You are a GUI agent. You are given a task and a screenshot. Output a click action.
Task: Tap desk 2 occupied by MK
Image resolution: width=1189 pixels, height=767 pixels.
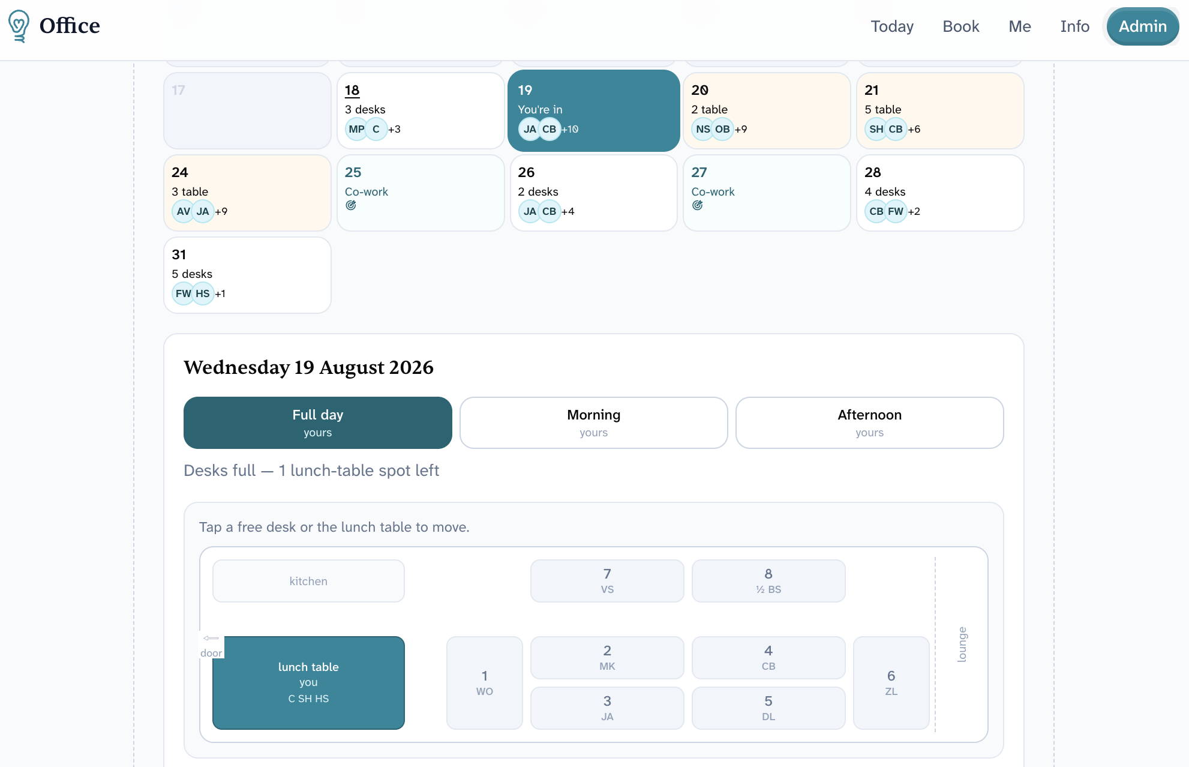607,658
